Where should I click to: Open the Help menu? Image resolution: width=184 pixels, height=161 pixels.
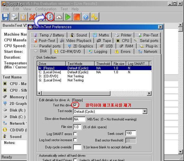point(75,9)
